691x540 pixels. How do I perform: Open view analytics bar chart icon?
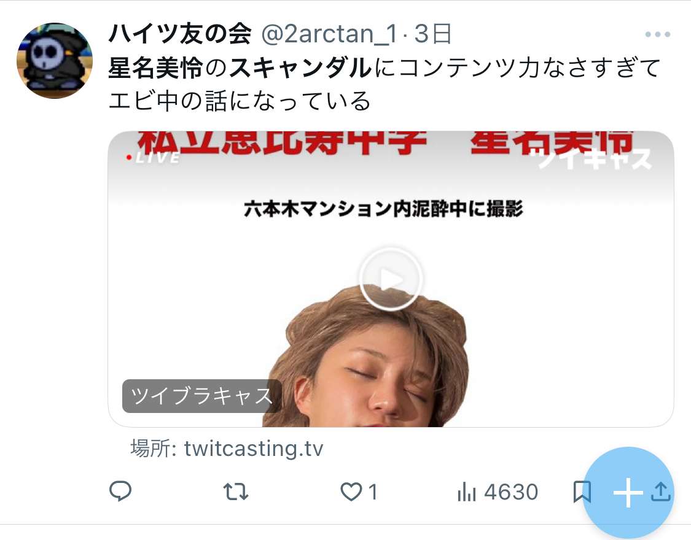(467, 492)
